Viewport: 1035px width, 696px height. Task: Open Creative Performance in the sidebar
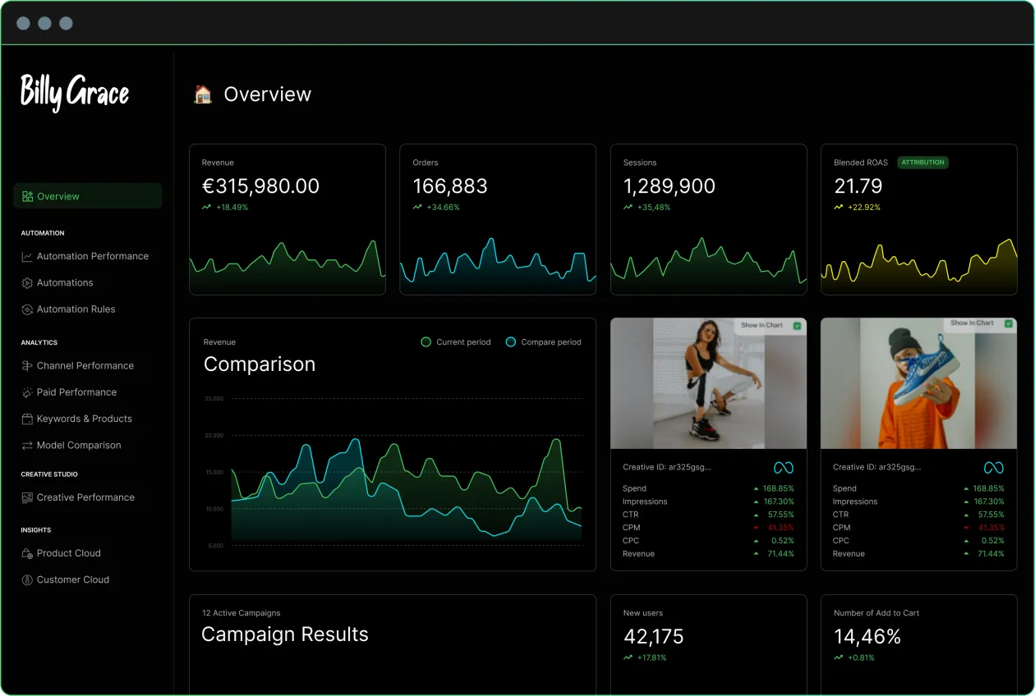85,497
